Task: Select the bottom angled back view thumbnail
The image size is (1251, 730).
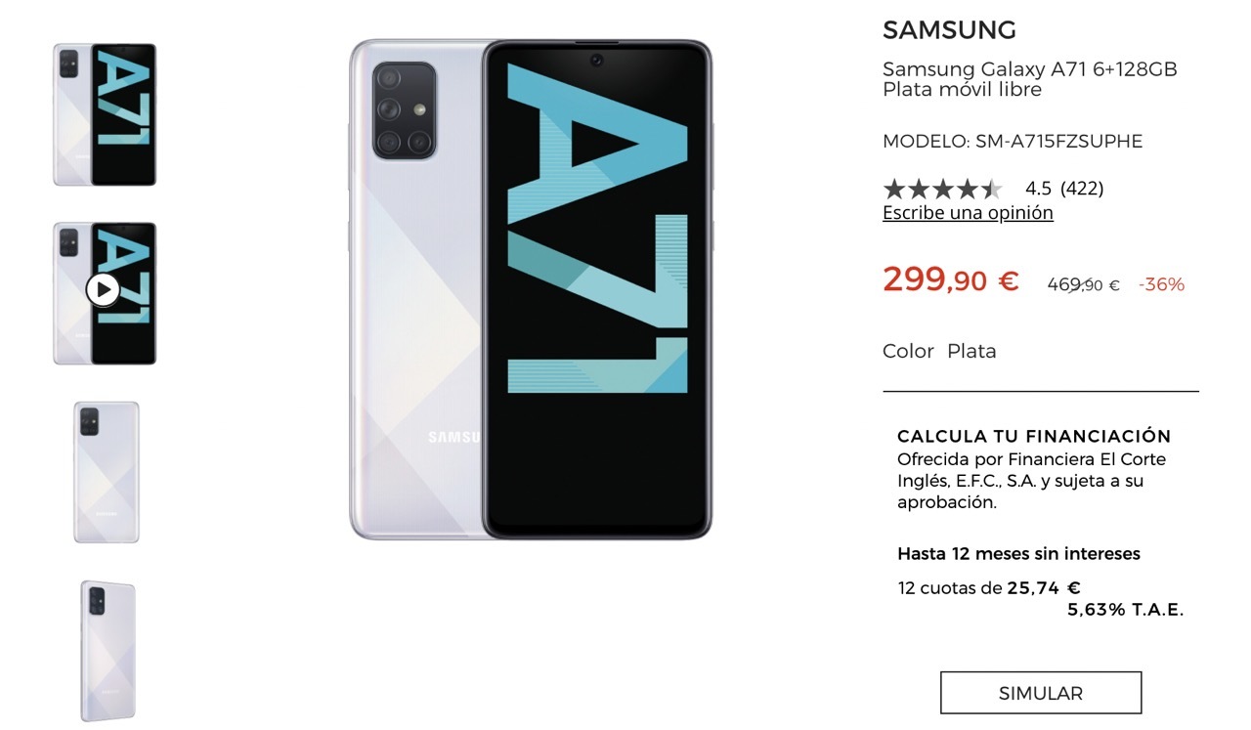Action: 107,651
